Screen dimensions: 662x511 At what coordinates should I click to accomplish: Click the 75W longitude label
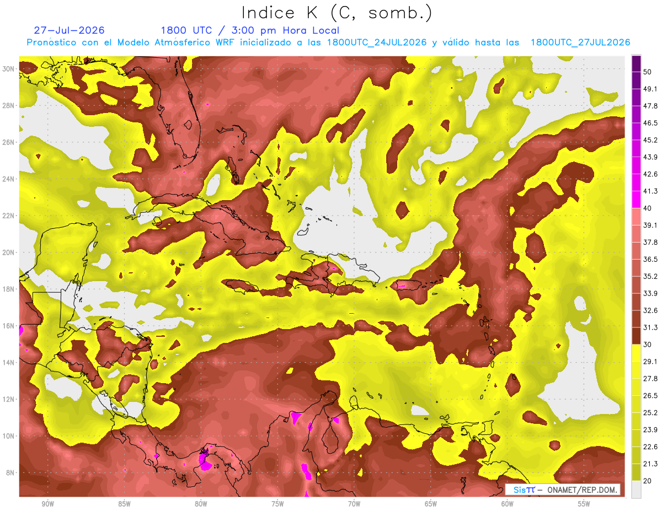[x=277, y=504]
